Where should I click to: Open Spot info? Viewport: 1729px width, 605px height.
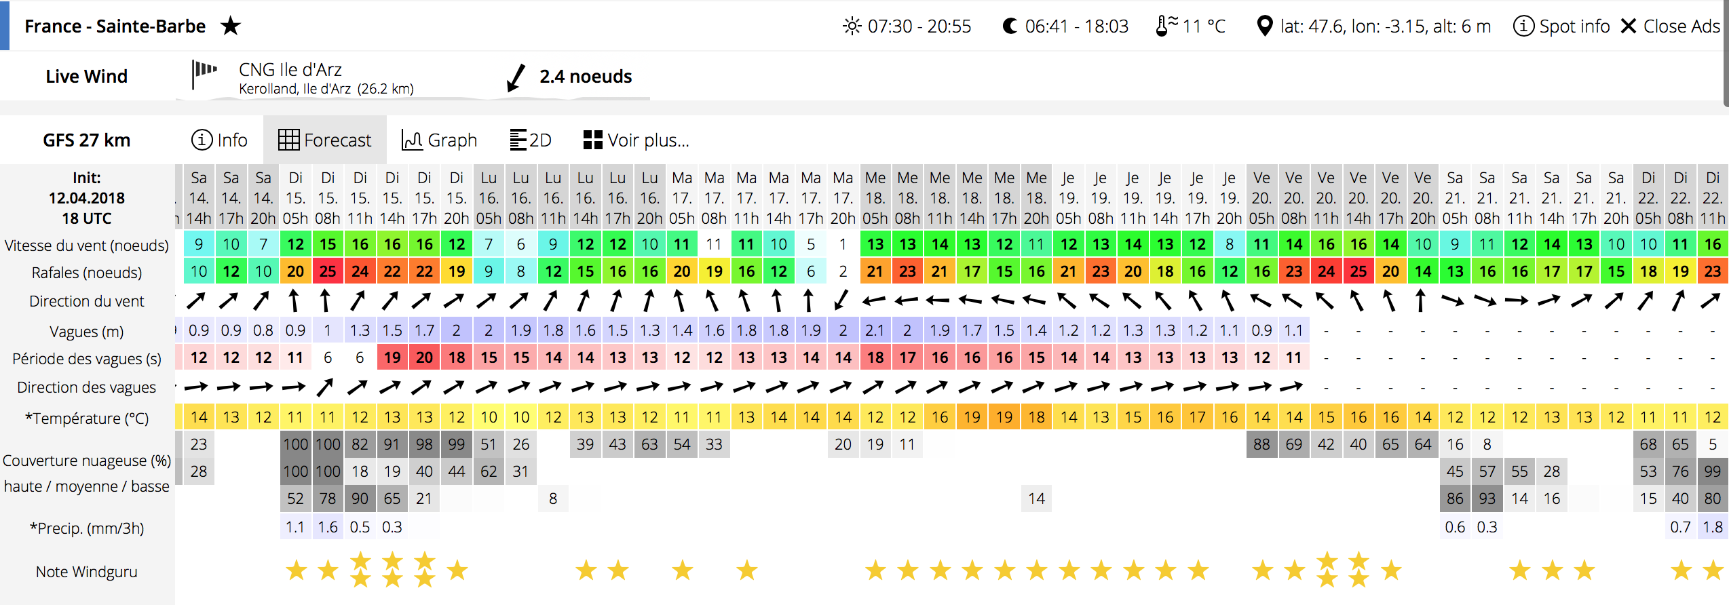(1561, 26)
